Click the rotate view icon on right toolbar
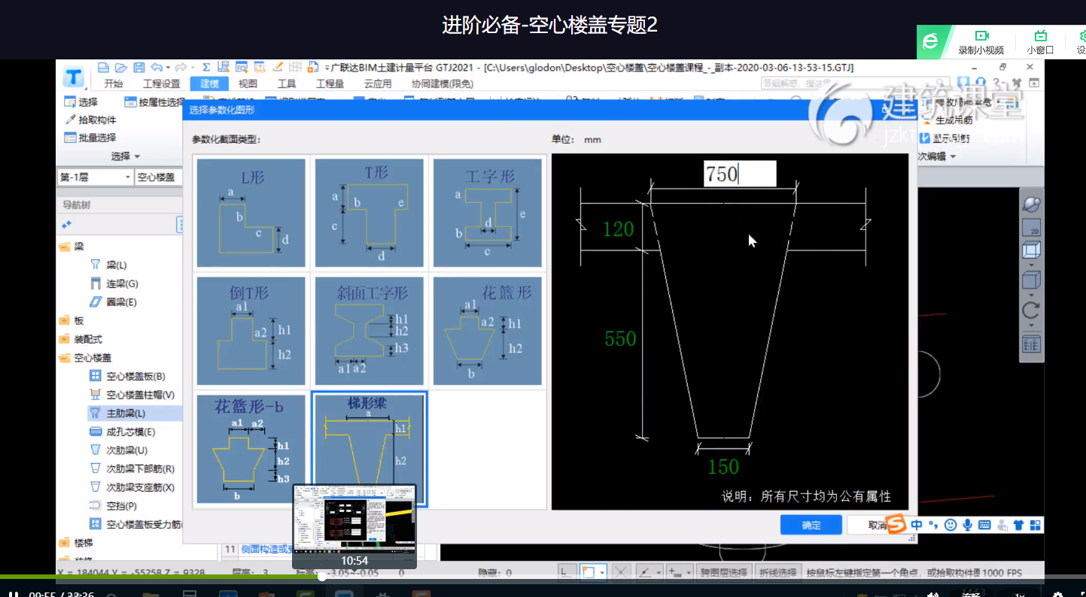1086x597 pixels. (1031, 311)
